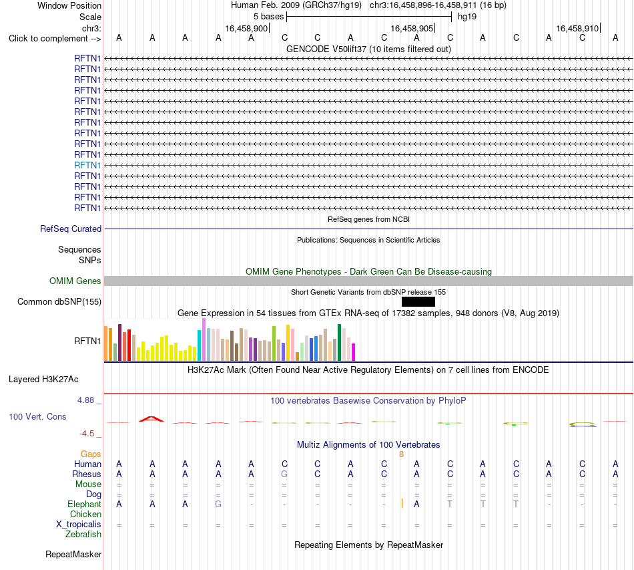This screenshot has height=570, width=634.
Task: Click the 16,458,910 position marker
Action: (578, 28)
